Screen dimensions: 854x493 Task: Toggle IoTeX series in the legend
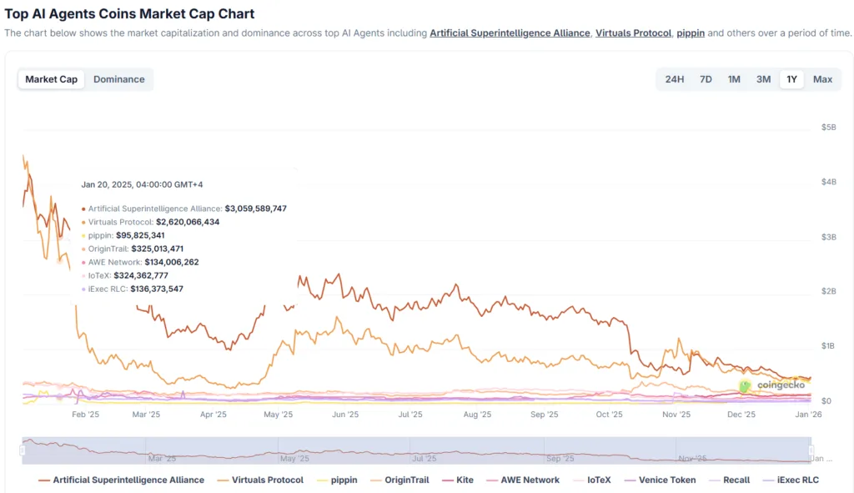pos(592,480)
